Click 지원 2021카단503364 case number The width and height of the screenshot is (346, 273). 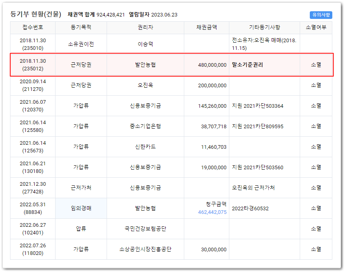(257, 106)
